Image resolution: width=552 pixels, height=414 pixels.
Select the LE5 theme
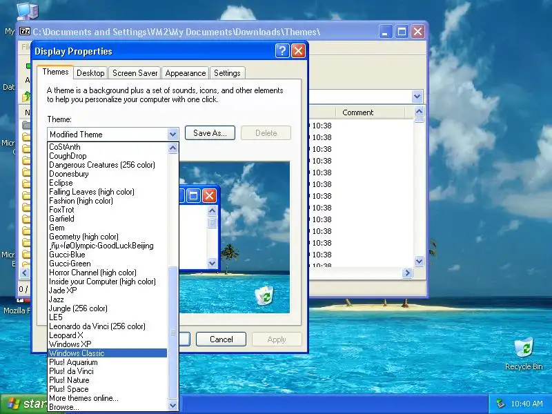[x=108, y=317]
